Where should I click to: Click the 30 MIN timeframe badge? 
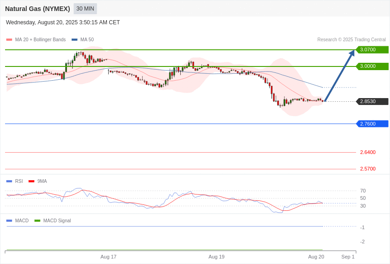85,9
